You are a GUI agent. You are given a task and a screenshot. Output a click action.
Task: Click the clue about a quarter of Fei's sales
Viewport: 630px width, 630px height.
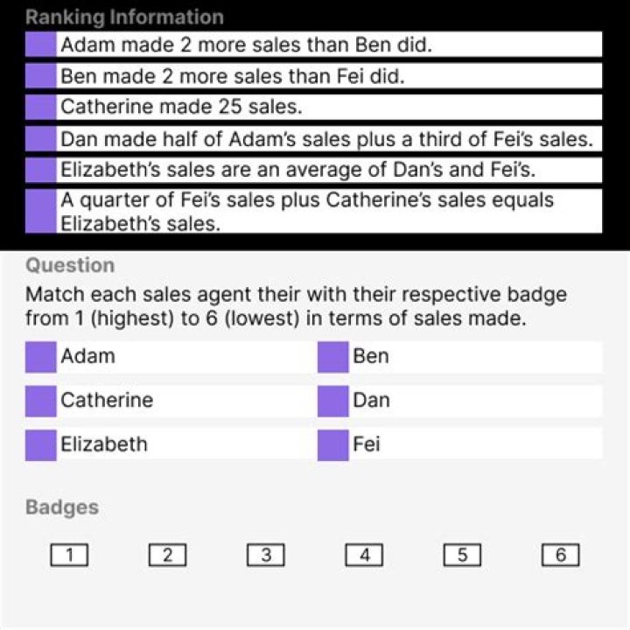(x=313, y=211)
